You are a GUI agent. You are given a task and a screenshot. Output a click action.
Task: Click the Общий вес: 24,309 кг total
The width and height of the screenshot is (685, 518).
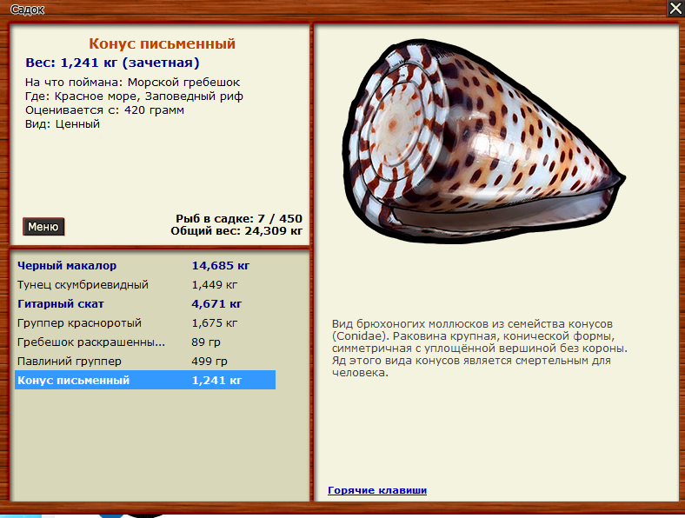coord(236,230)
